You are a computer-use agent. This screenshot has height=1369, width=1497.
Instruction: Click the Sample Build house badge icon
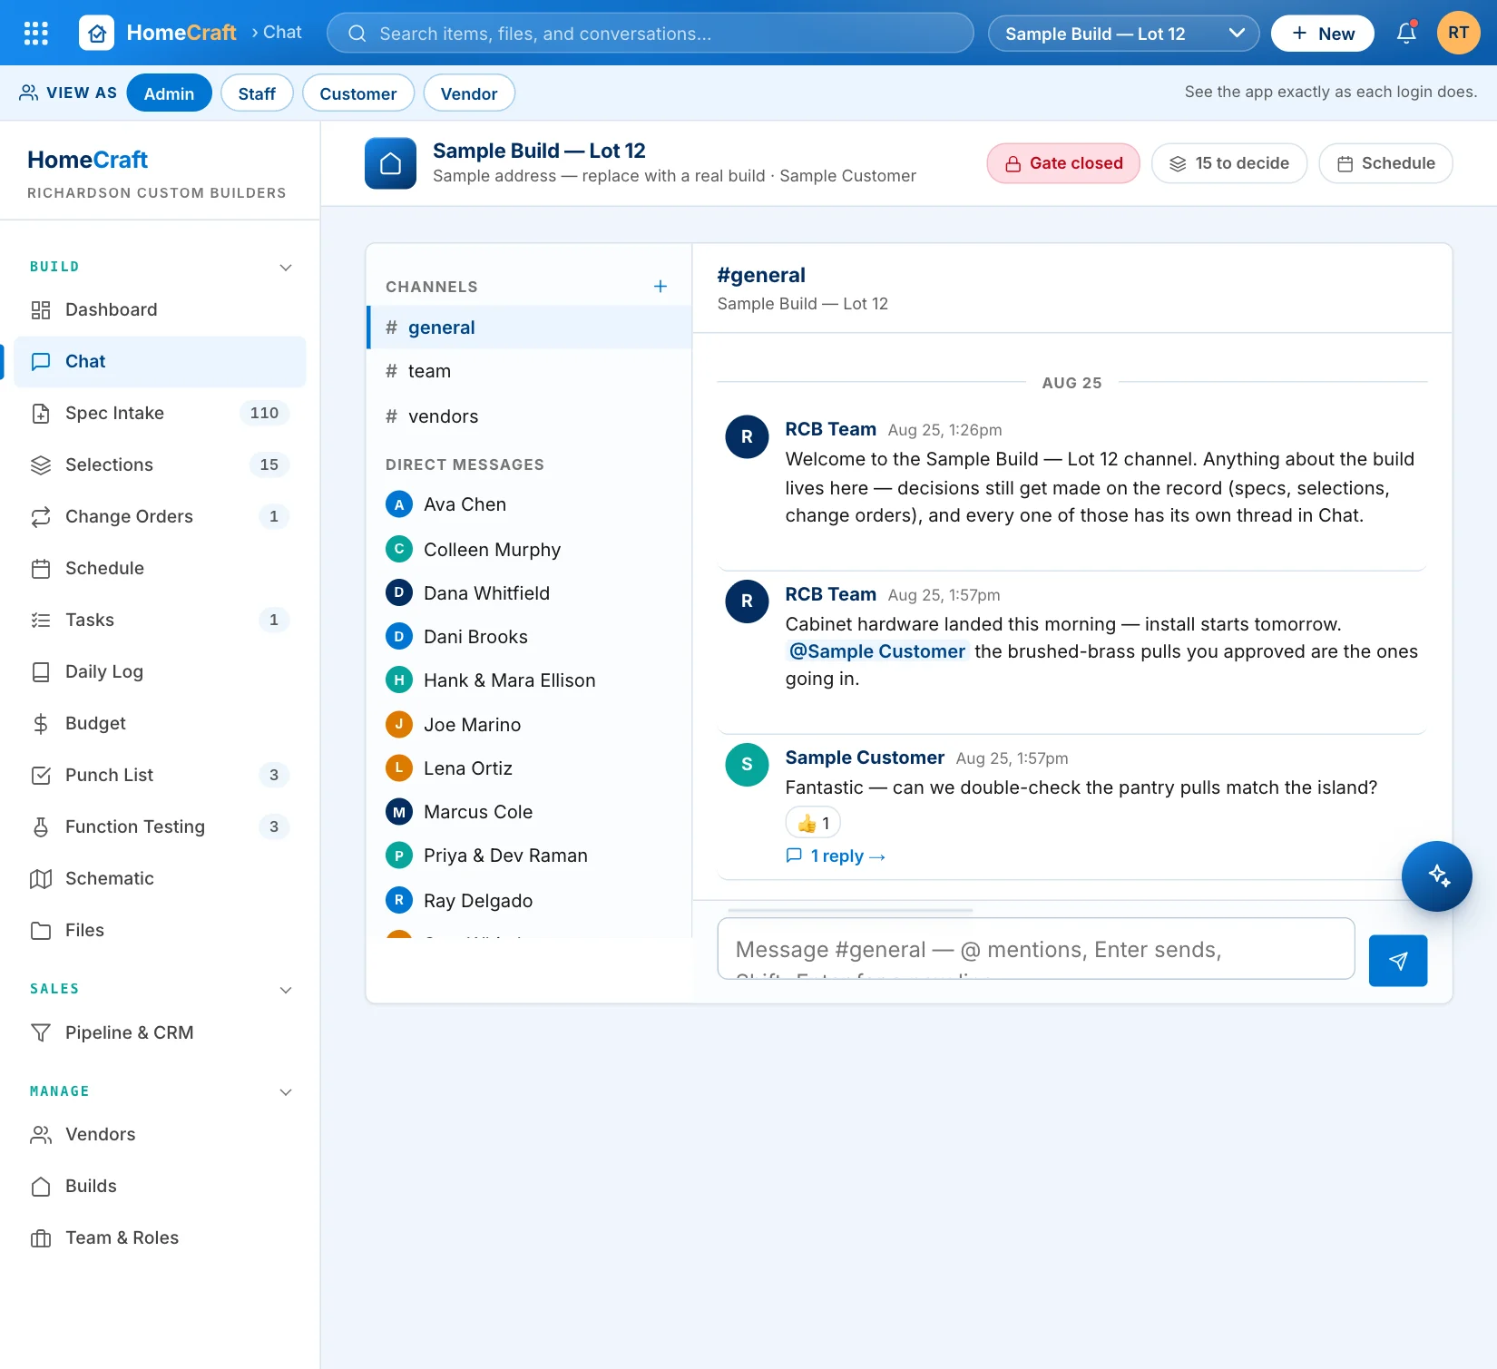pyautogui.click(x=390, y=163)
